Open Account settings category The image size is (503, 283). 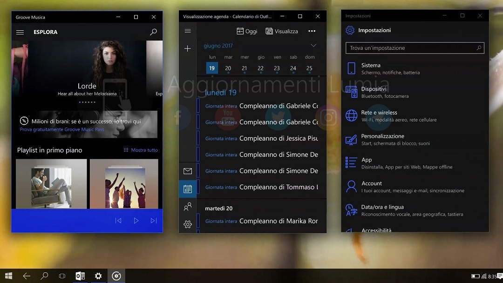click(x=415, y=187)
